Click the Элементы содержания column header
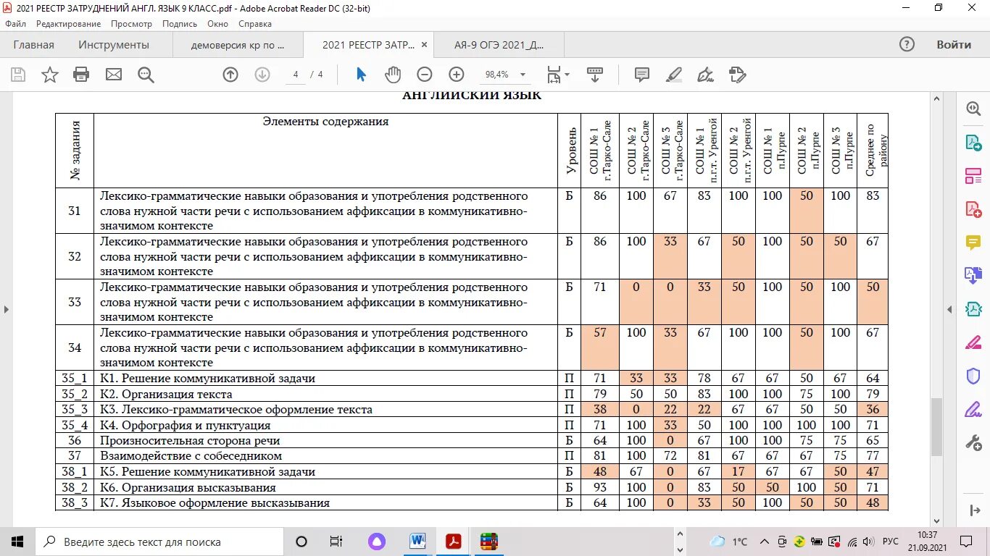 point(325,122)
